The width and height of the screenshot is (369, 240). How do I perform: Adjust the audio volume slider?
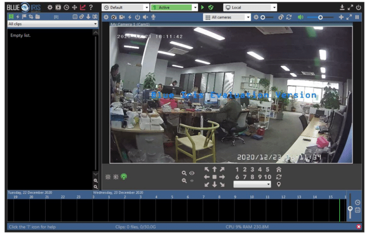[320, 17]
